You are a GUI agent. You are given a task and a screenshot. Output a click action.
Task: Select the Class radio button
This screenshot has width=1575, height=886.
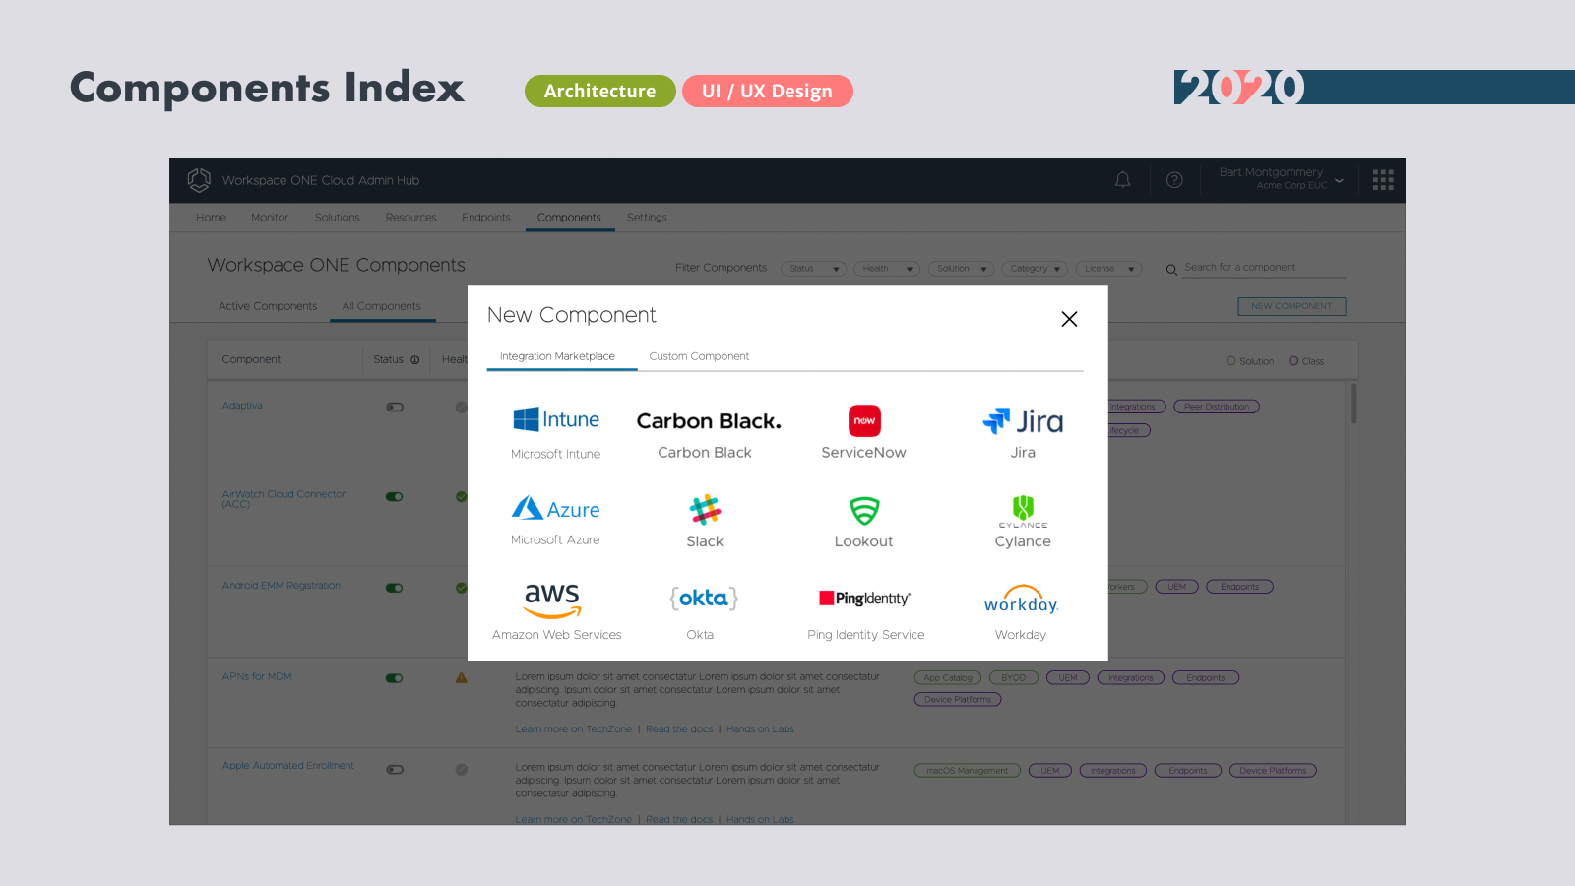point(1293,361)
